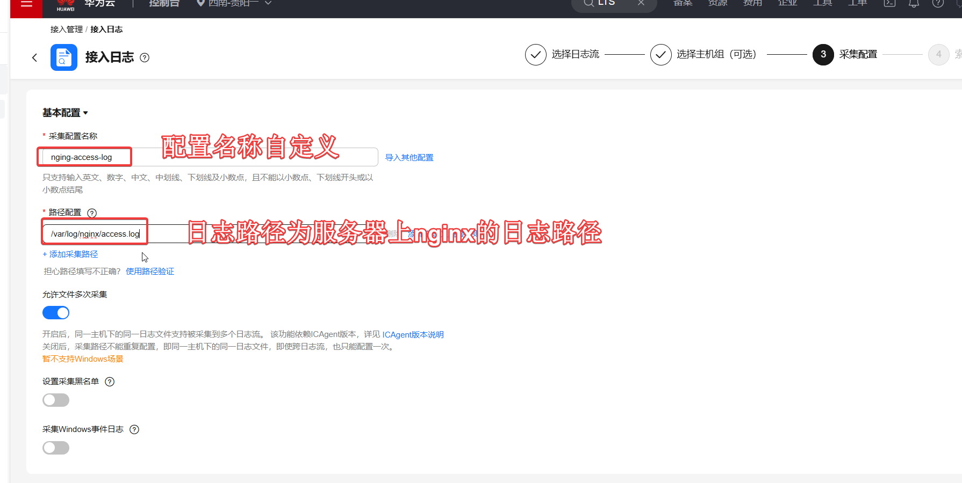Clear the LTS search with the X icon
Screen dimensions: 962x483
tap(641, 3)
